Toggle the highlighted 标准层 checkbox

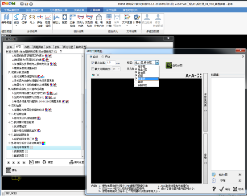click(136, 79)
